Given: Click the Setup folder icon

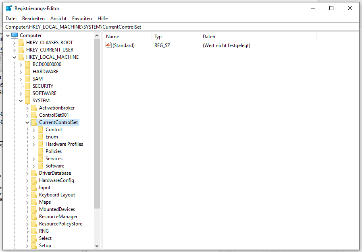Looking at the screenshot, I should [x=34, y=246].
